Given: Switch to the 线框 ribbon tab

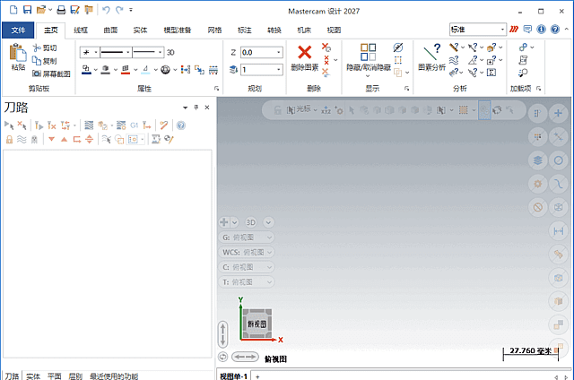Looking at the screenshot, I should [81, 30].
